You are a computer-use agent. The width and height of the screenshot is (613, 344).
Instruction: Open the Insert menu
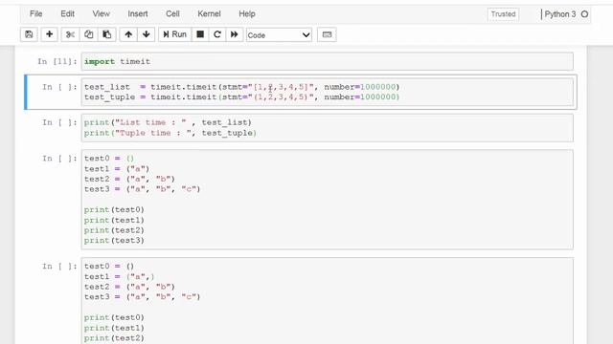(138, 14)
